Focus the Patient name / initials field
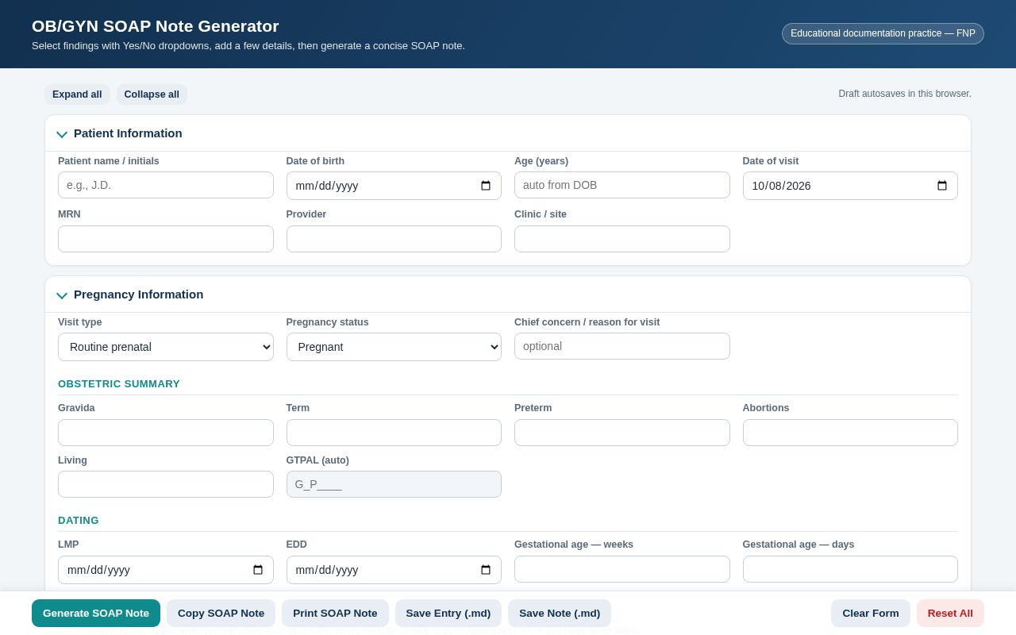The height and width of the screenshot is (635, 1016). pos(166,185)
